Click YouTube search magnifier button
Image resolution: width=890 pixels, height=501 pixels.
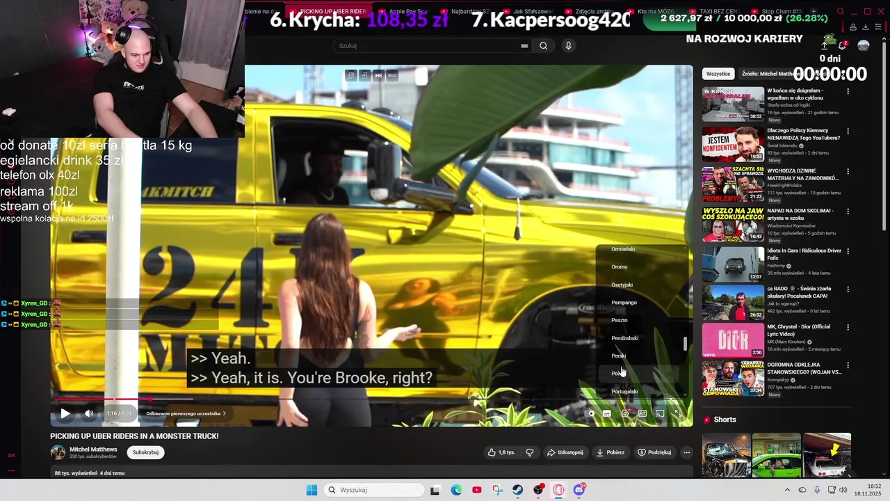coord(544,46)
